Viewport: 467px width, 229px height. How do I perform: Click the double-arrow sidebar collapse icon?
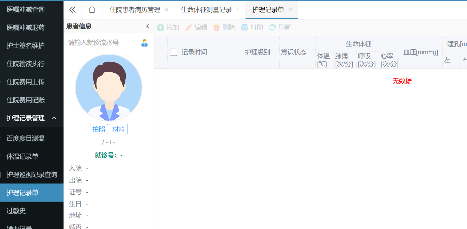pyautogui.click(x=73, y=10)
